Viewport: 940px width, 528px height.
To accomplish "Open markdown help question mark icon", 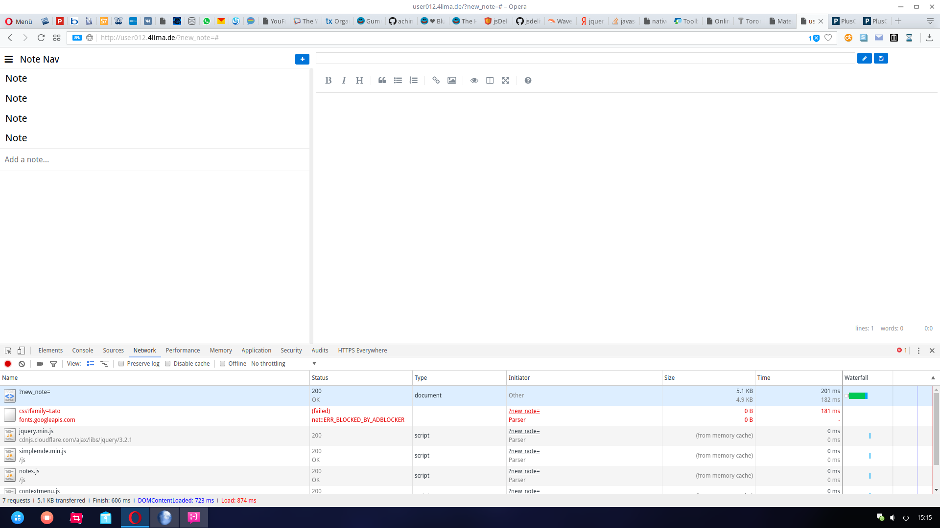I will tap(528, 81).
